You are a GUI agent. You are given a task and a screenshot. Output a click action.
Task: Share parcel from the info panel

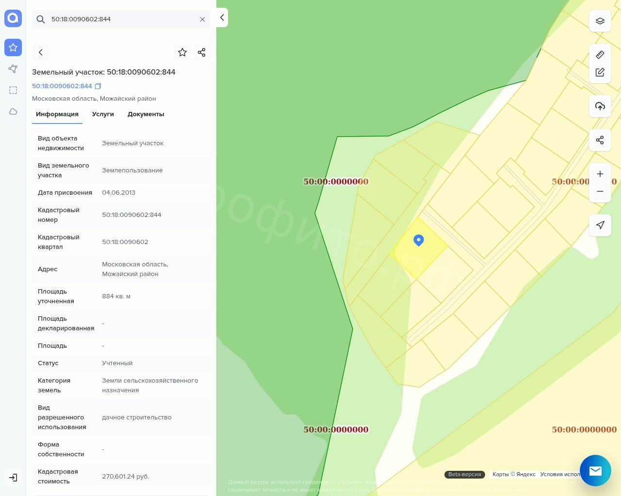click(x=202, y=52)
